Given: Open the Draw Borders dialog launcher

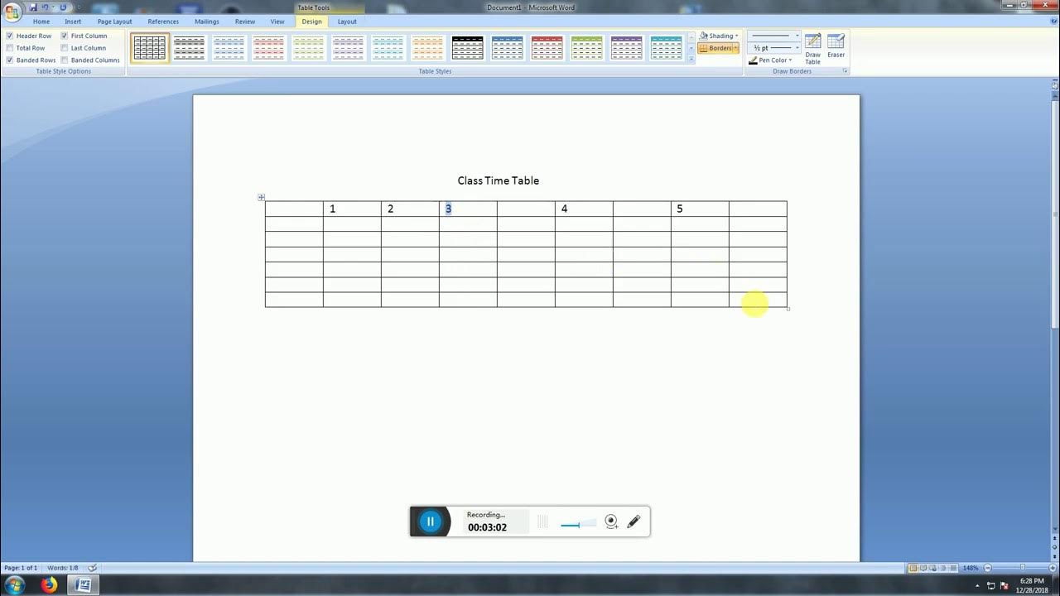Looking at the screenshot, I should [x=846, y=72].
